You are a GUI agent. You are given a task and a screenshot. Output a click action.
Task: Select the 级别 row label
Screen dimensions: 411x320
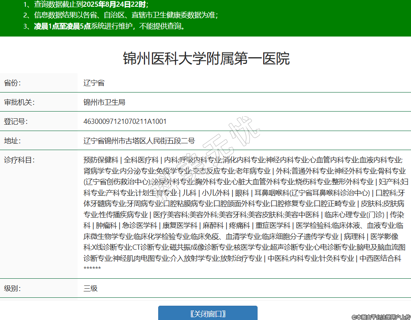coord(12,288)
